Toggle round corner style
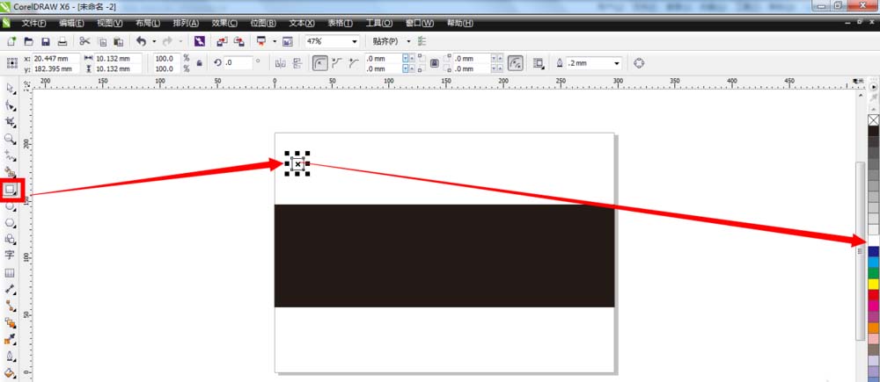Viewport: 880px width, 382px height. 320,63
